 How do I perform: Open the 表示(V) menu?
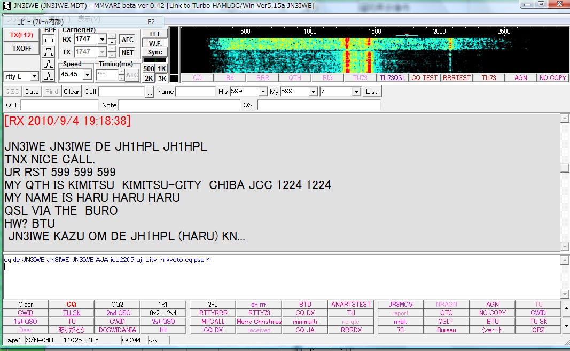point(89,19)
